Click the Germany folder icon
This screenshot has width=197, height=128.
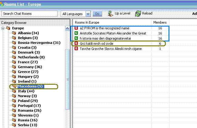[x=14, y=67]
